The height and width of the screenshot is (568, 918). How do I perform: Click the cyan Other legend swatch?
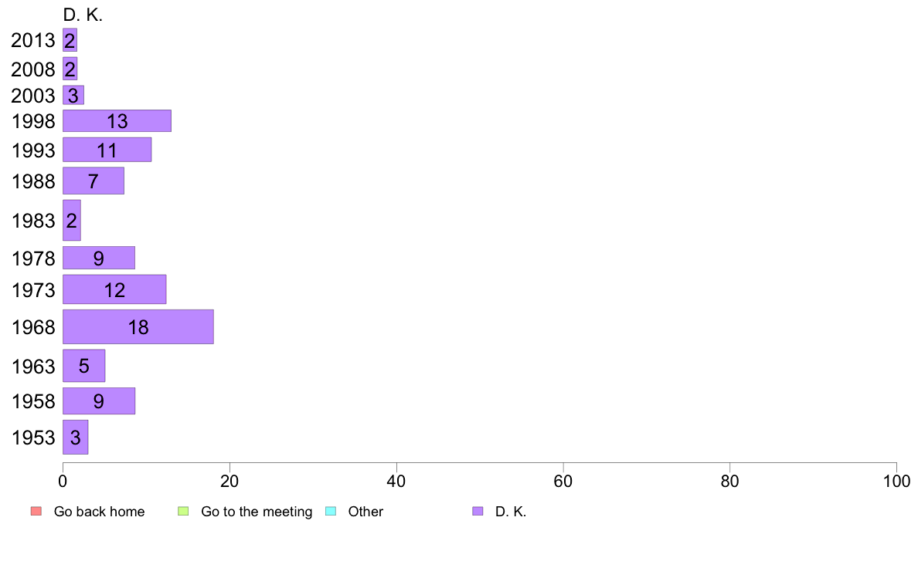331,511
